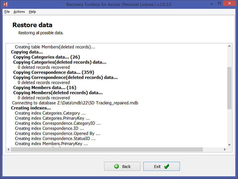Select 'Creating indexes...' log line
This screenshot has width=238, height=179.
[x=31, y=108]
